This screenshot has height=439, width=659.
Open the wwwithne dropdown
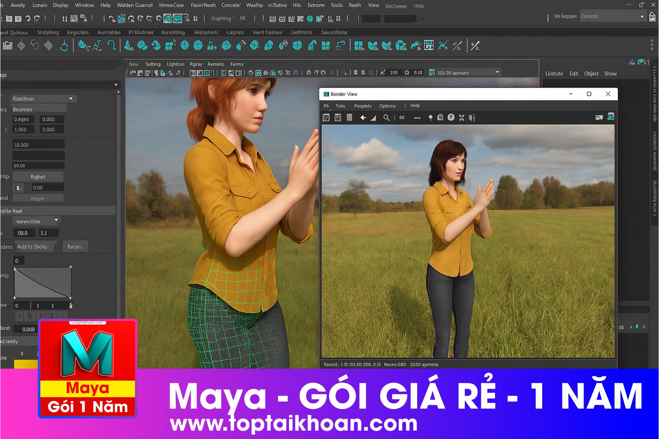tap(36, 221)
